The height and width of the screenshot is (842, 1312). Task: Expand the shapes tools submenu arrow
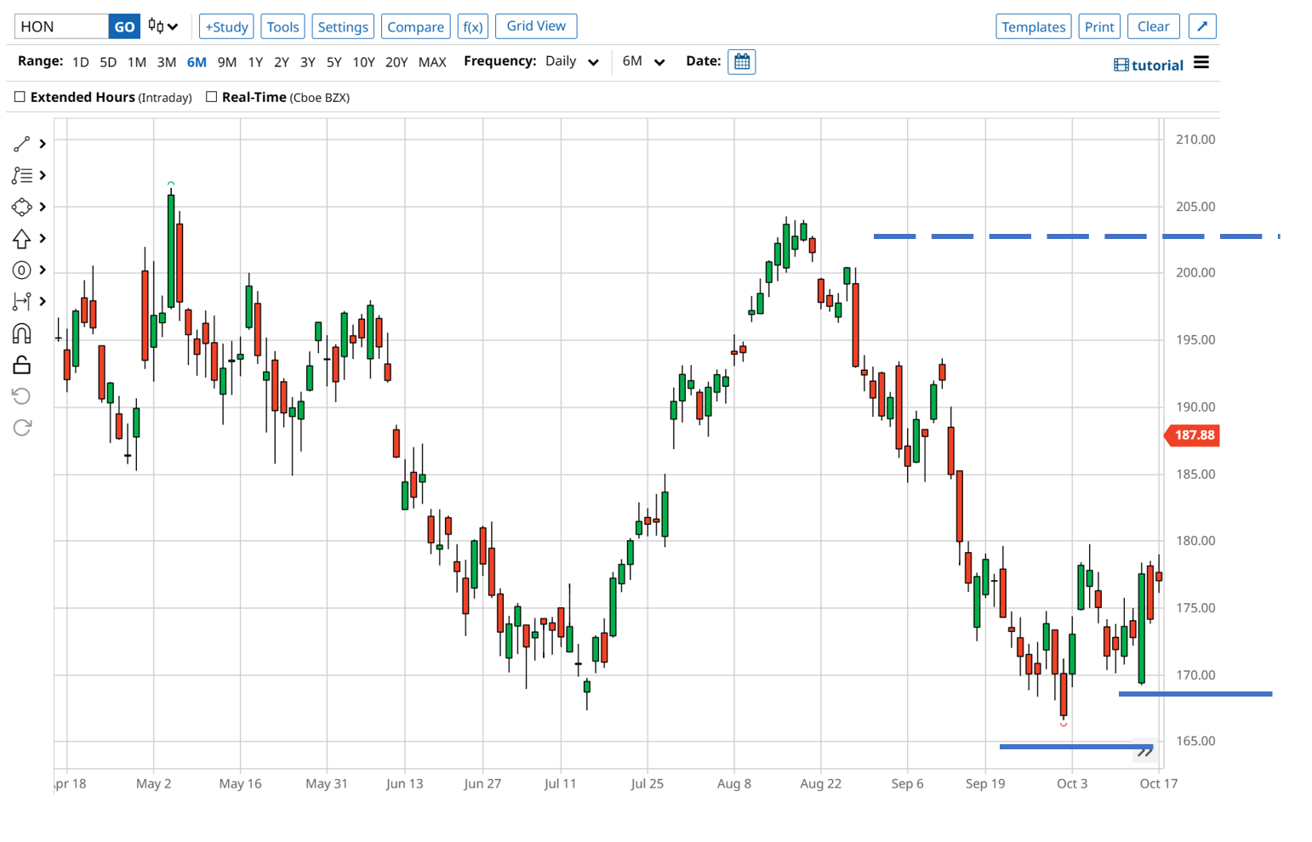click(x=43, y=207)
